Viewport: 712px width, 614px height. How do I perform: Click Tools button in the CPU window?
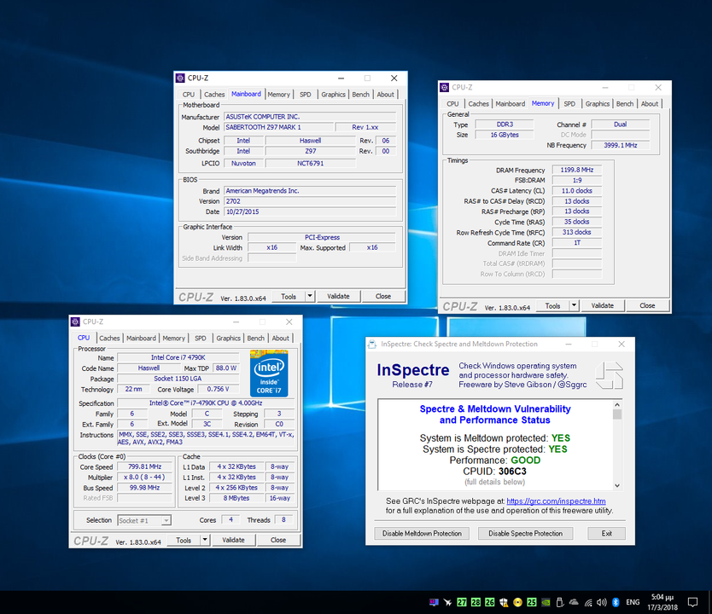coord(184,540)
